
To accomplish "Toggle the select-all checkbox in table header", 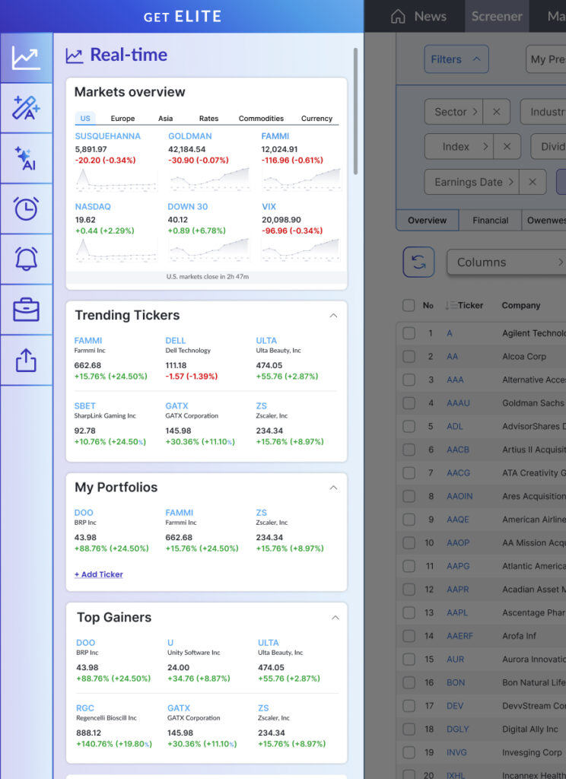I will click(409, 305).
